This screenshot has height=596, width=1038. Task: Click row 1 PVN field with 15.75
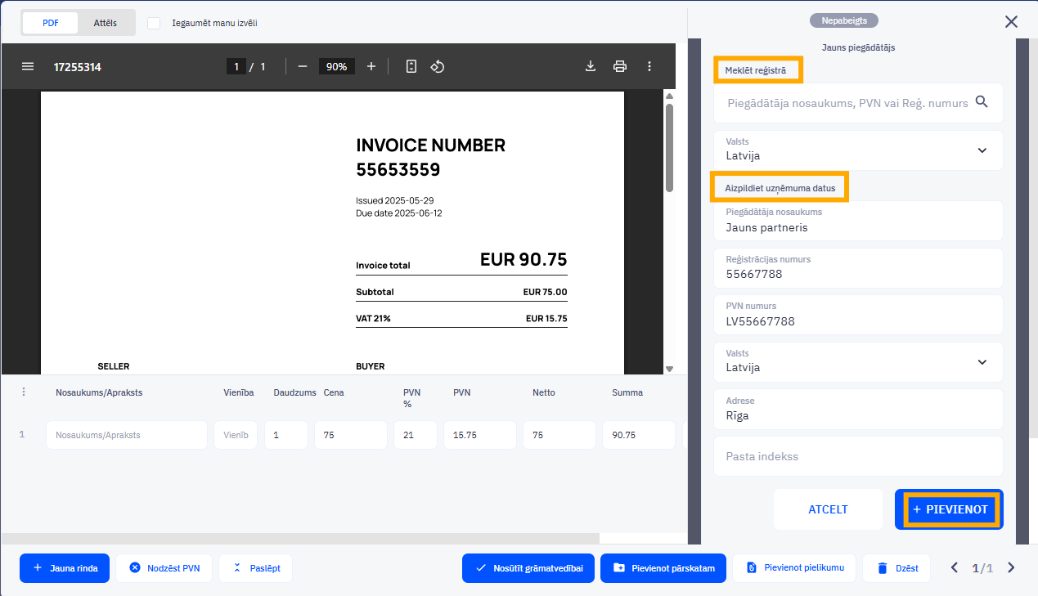[480, 435]
